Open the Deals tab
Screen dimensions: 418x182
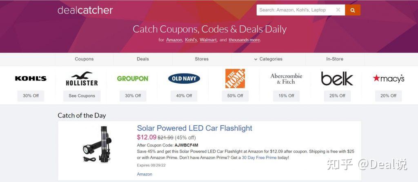coord(143,59)
